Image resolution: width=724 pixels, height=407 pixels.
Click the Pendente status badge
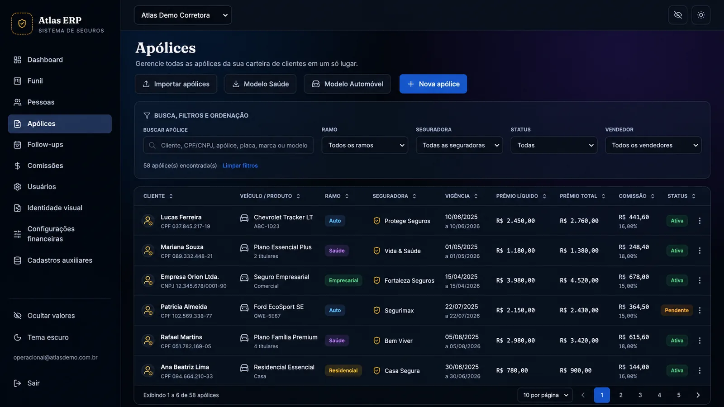[x=676, y=310]
